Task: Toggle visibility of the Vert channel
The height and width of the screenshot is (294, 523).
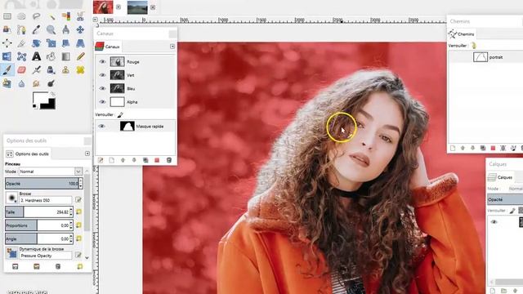Action: tap(102, 75)
